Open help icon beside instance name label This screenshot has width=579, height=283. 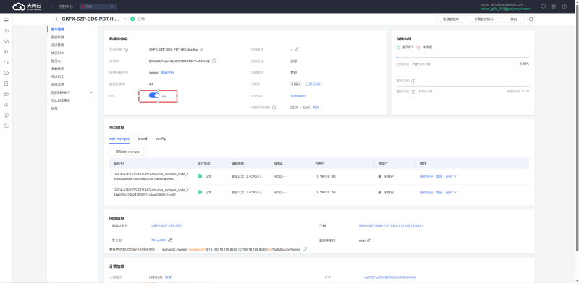126,49
